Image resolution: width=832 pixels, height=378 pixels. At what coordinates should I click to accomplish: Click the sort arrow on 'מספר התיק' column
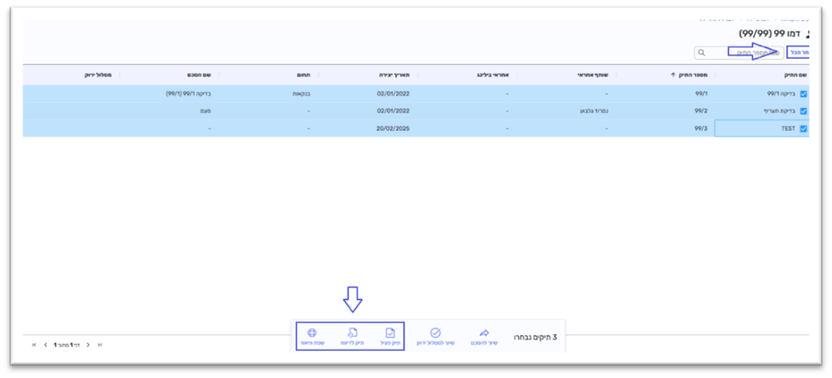click(x=673, y=75)
